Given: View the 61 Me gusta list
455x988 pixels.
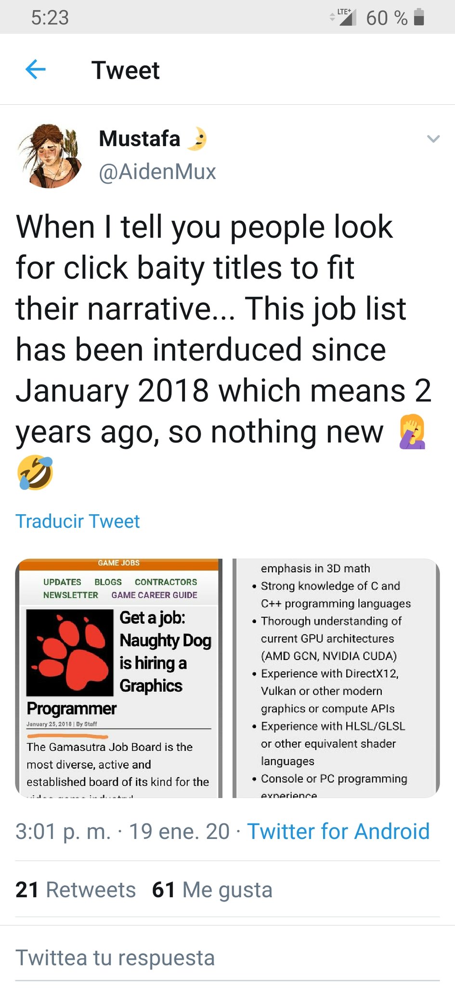Looking at the screenshot, I should tap(212, 890).
